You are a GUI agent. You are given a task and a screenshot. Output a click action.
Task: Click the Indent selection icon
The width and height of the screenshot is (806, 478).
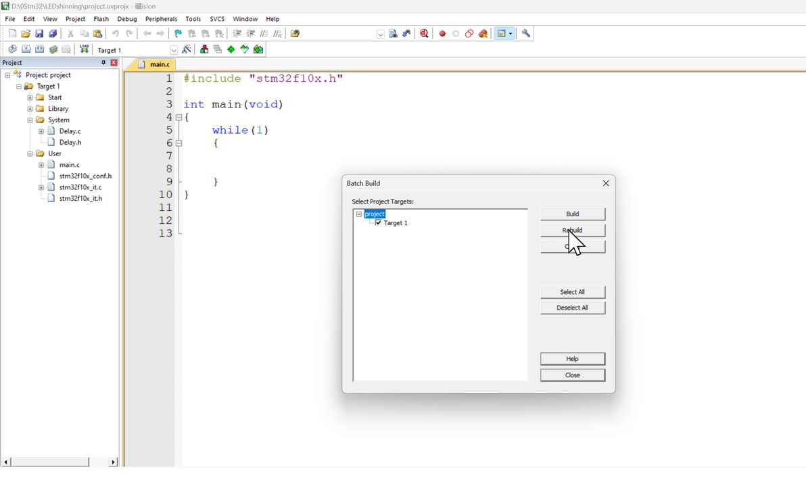237,33
